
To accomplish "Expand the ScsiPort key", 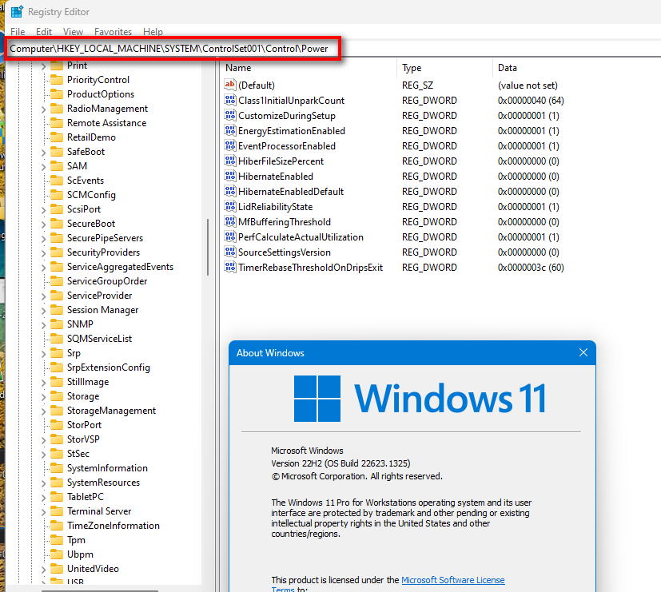I will (x=43, y=210).
